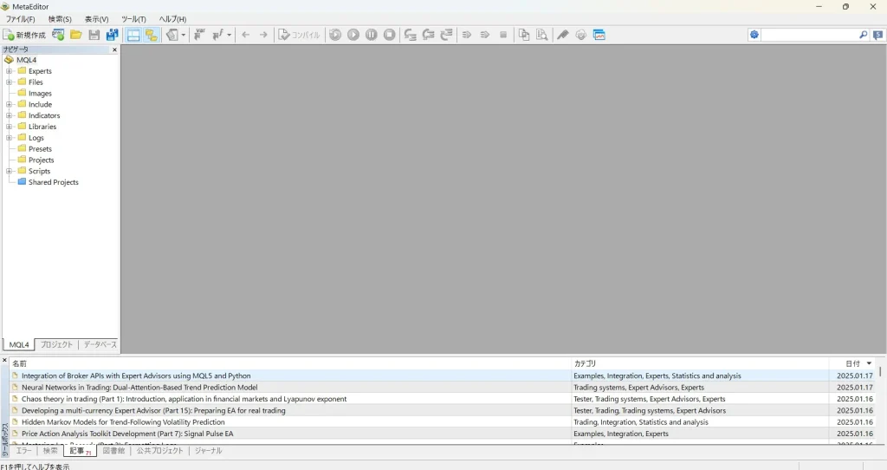Viewport: 887px width, 470px height.
Task: Click the bookmark/snippet icon in the toolbar
Action: tap(172, 35)
